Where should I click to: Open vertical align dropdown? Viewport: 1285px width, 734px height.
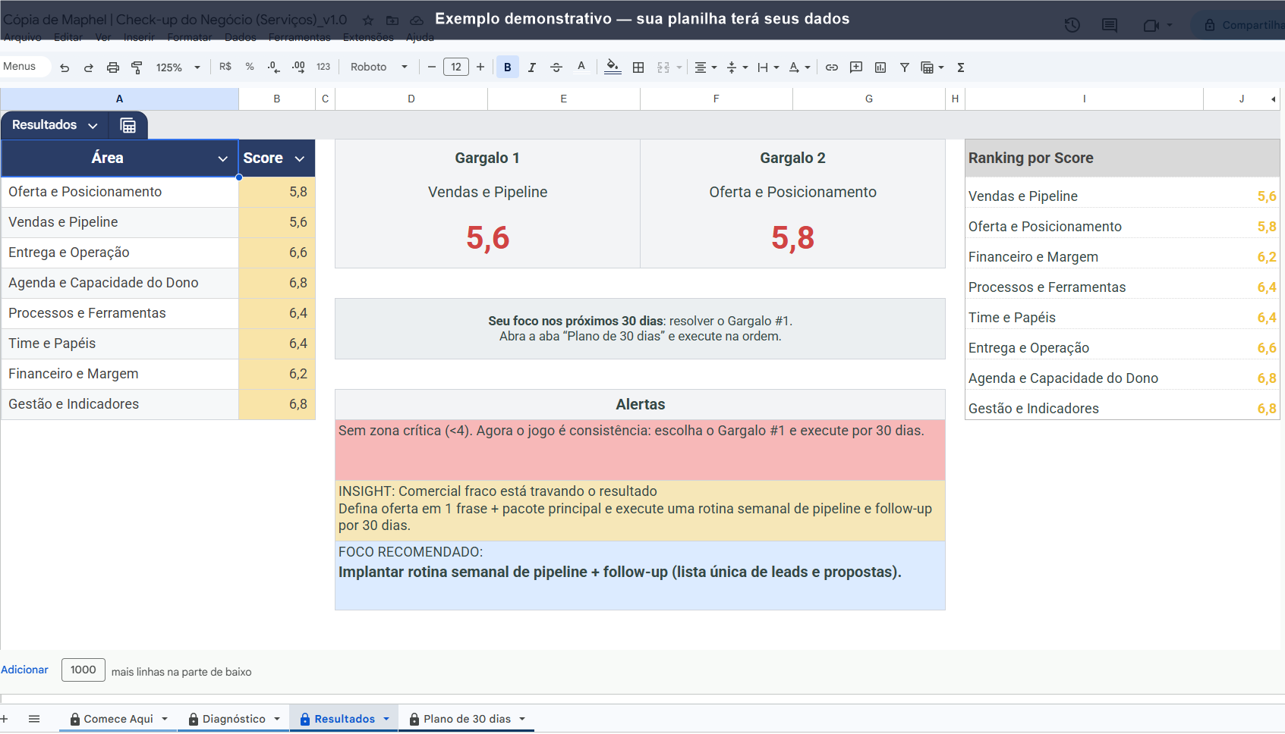(737, 67)
